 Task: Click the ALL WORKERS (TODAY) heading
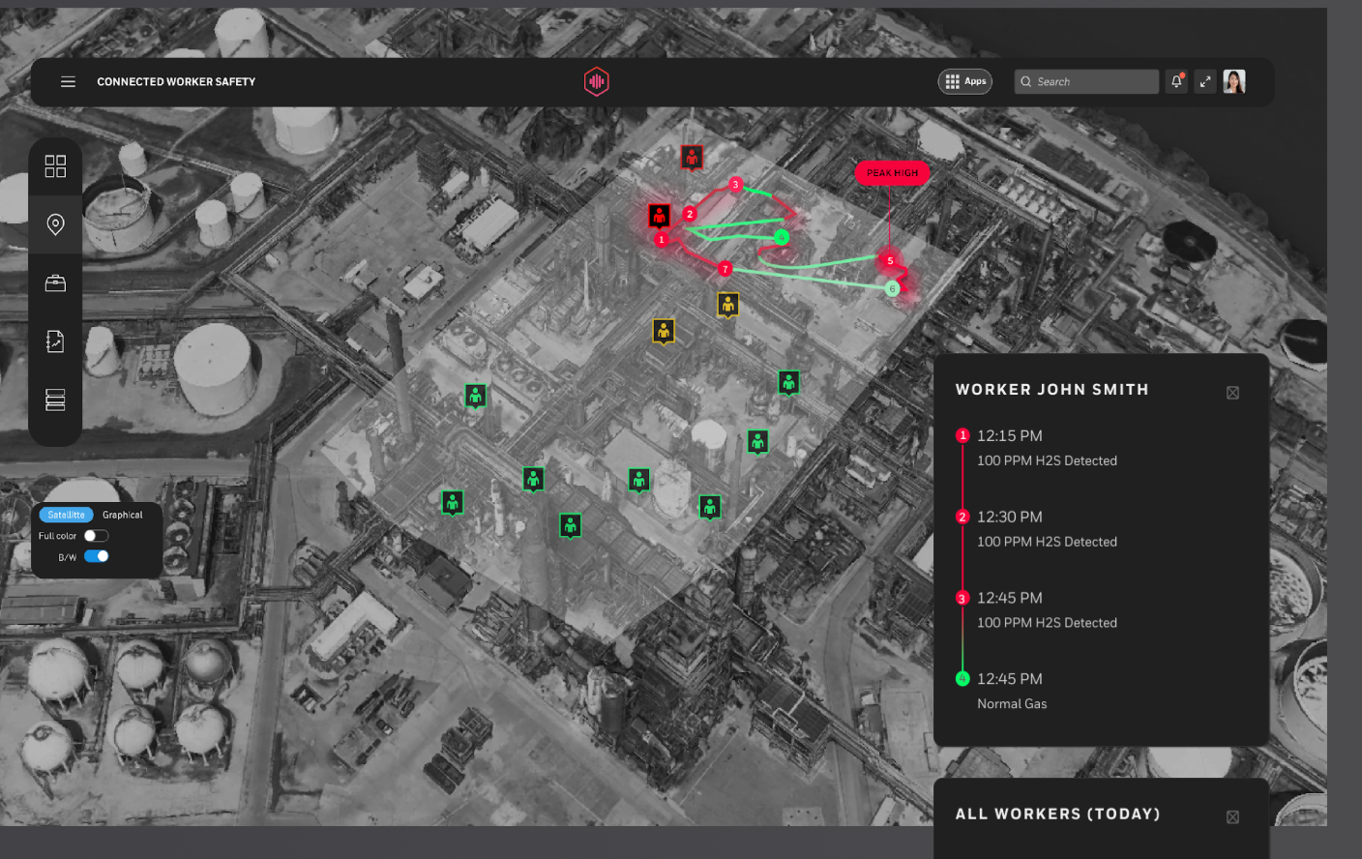[x=1058, y=815]
